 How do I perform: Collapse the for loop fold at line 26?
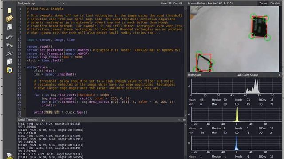[x=24, y=95]
